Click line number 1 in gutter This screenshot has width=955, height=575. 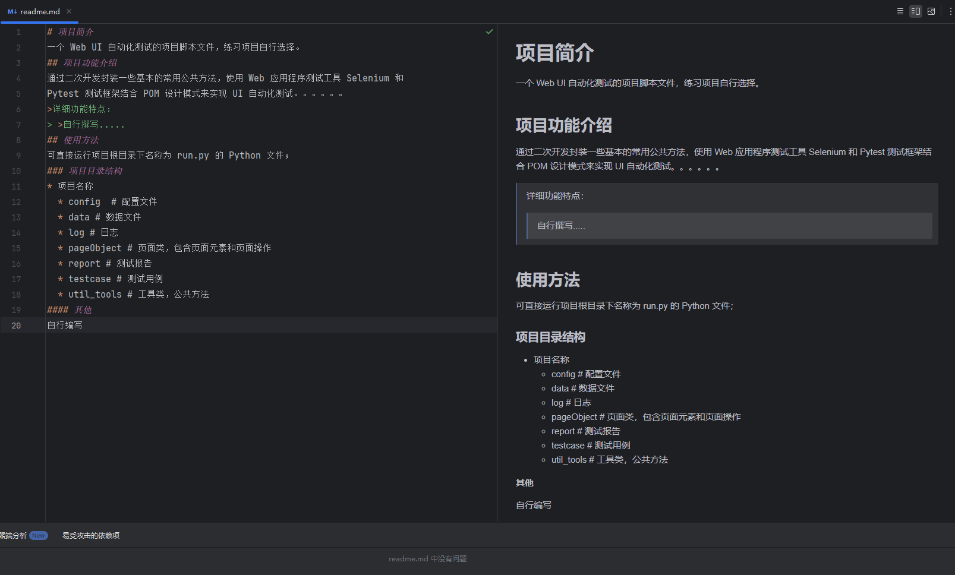(x=18, y=32)
